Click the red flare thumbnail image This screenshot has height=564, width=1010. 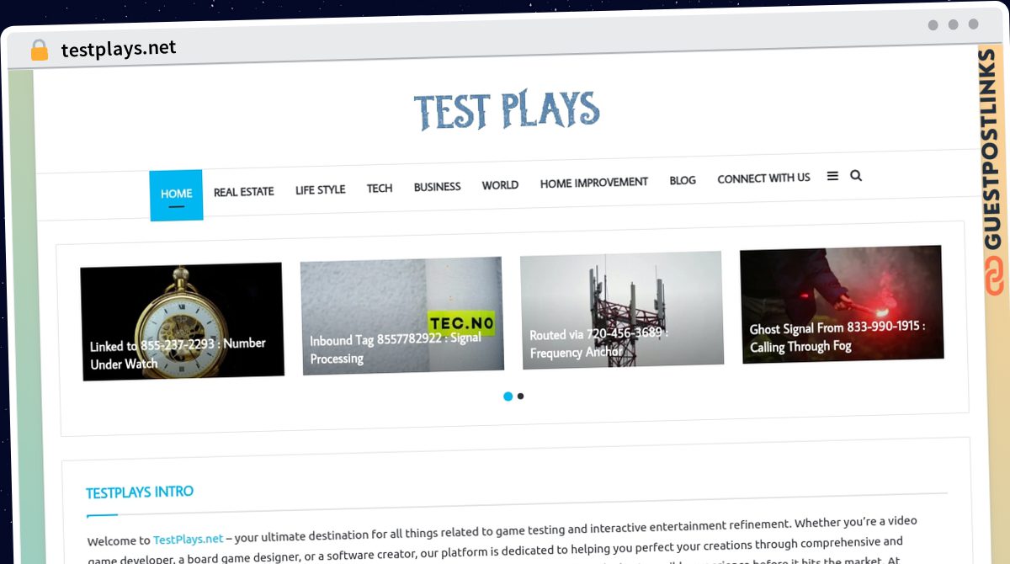[x=842, y=304]
